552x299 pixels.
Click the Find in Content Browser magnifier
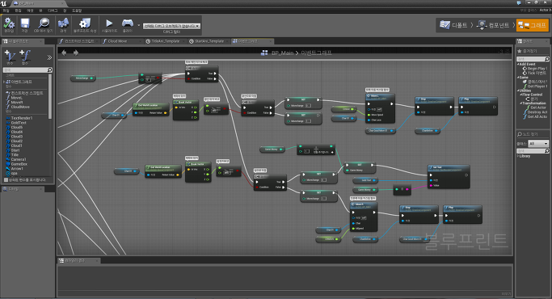coord(44,23)
